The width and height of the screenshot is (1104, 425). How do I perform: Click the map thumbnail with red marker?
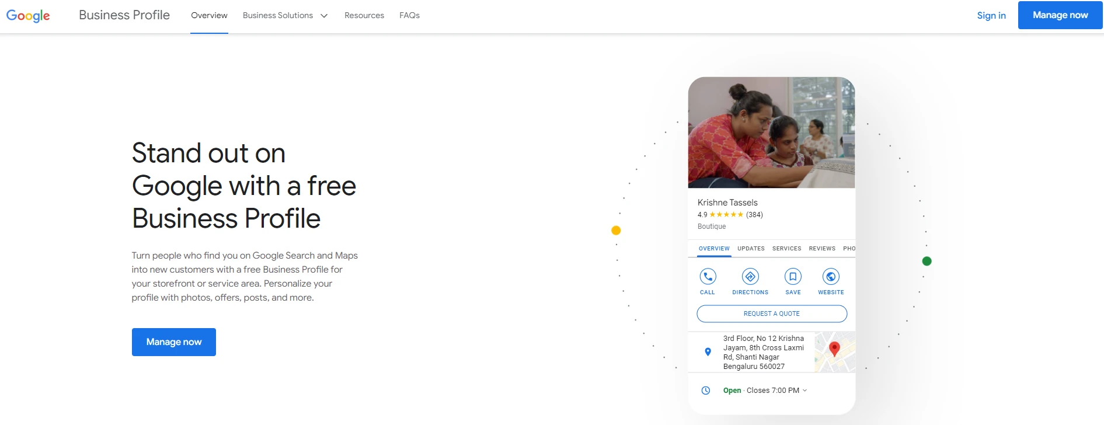[835, 352]
